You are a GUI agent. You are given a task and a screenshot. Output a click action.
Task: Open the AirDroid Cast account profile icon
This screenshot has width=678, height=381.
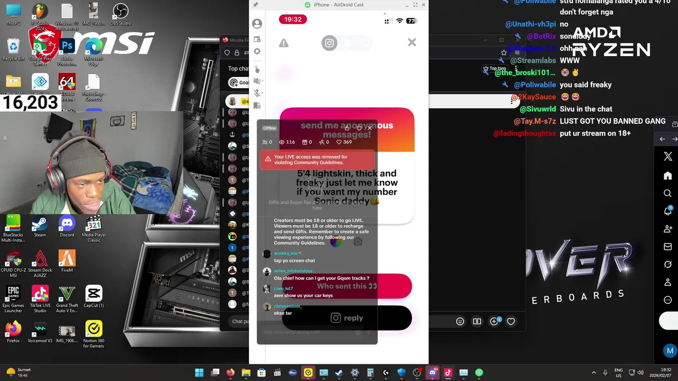(257, 24)
